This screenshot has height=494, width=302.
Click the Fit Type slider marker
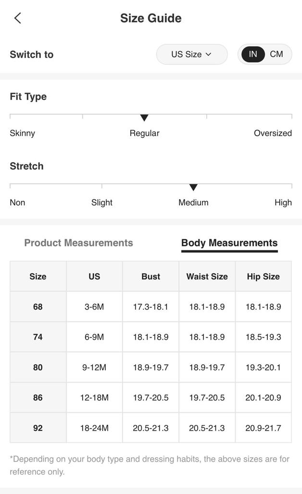pos(144,118)
